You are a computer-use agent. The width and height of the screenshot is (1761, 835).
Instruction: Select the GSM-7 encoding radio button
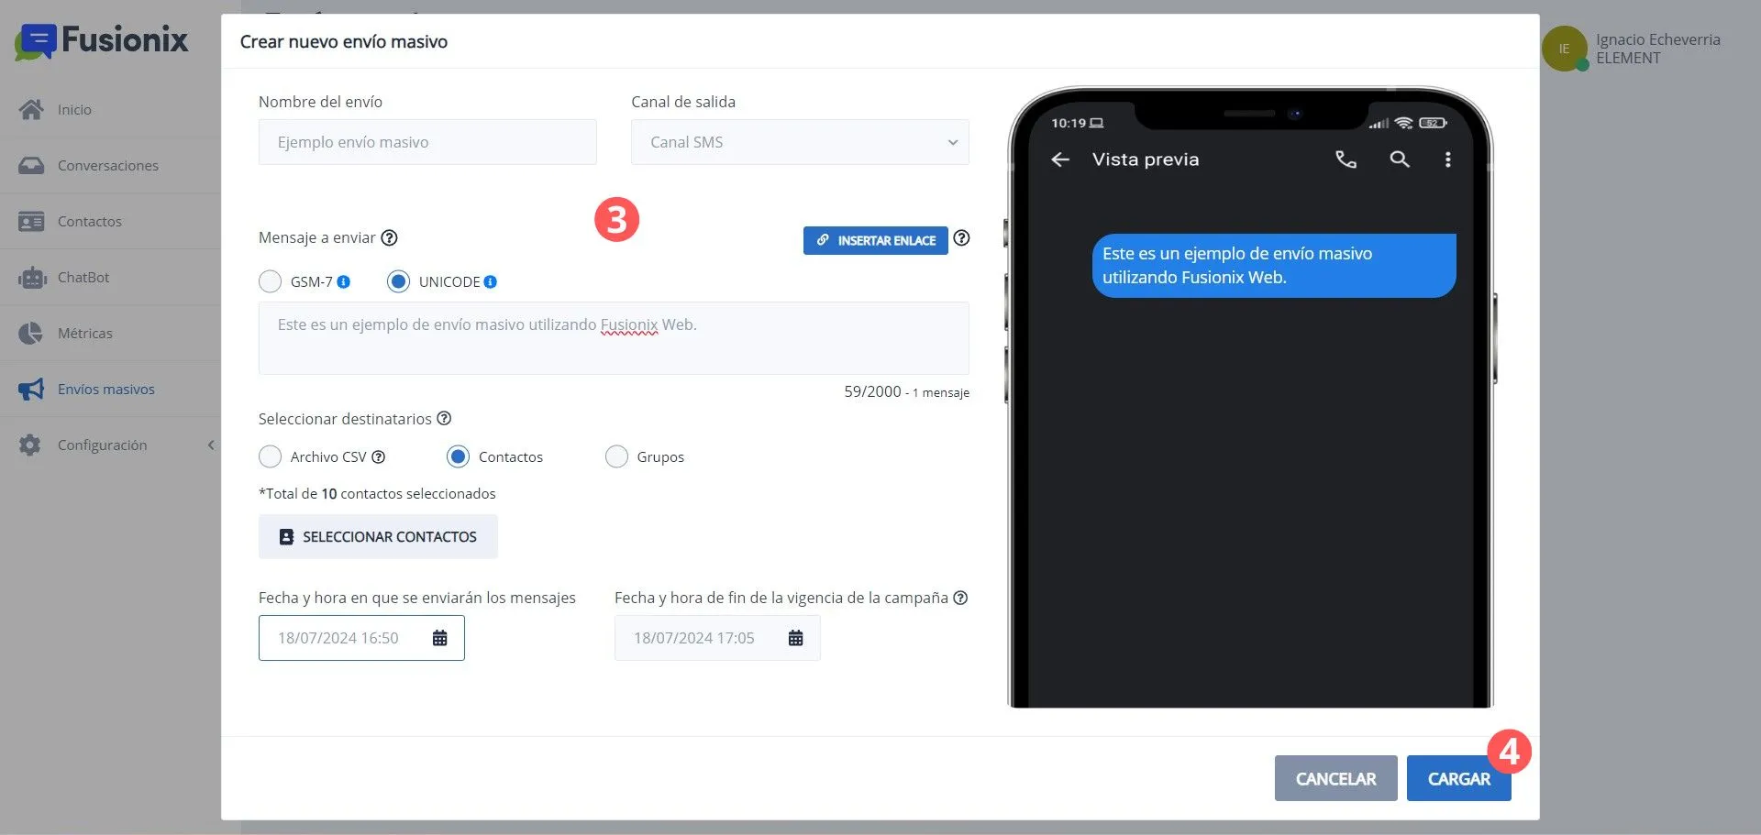[270, 281]
